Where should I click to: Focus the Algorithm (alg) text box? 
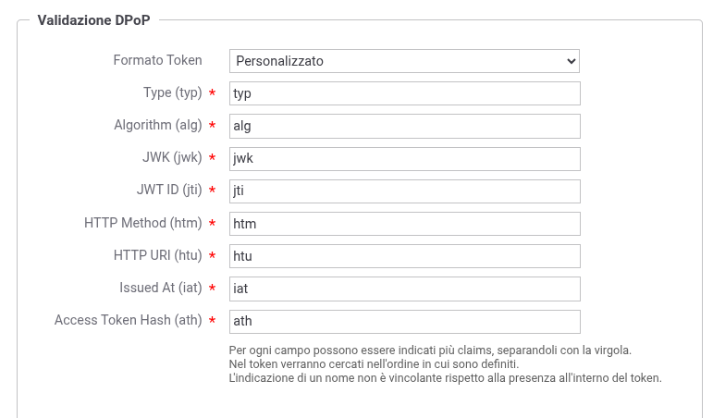click(x=404, y=126)
